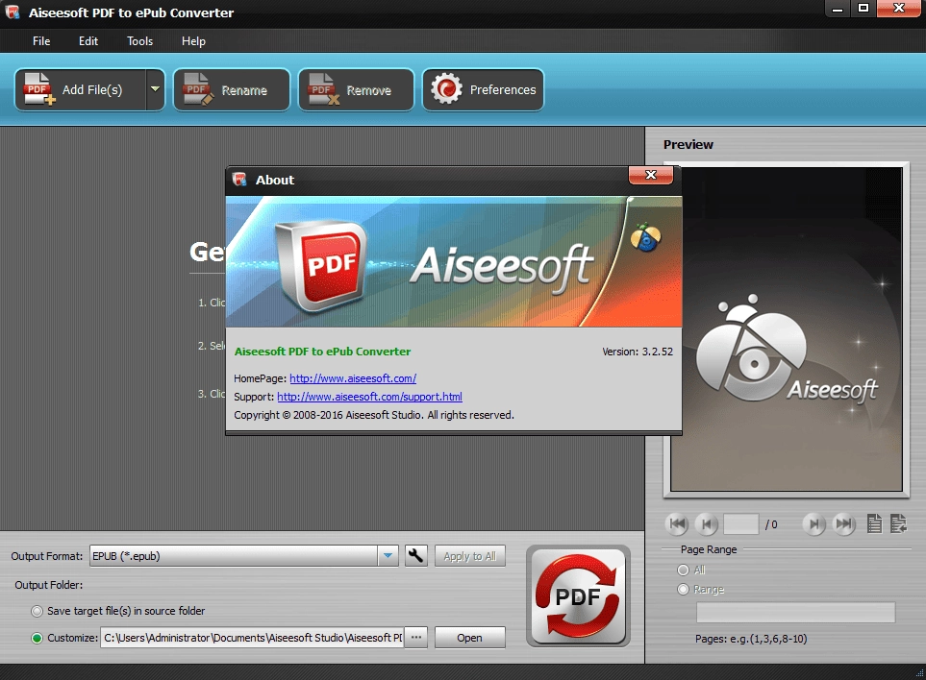Image resolution: width=926 pixels, height=680 pixels.
Task: Open the aiseesoft.com HomePage link
Action: point(353,378)
